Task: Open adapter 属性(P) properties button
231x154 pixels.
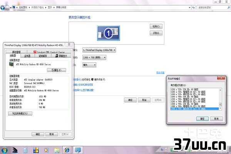Action: point(57,70)
